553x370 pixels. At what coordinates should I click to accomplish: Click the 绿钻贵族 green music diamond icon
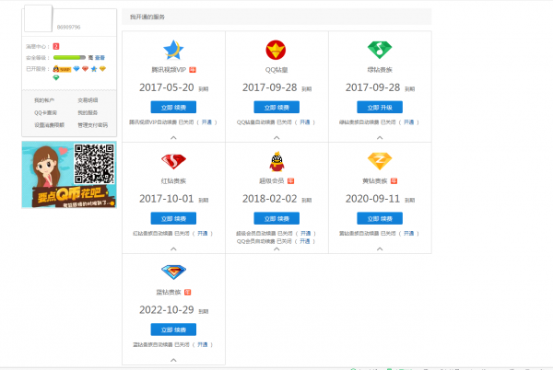[380, 50]
